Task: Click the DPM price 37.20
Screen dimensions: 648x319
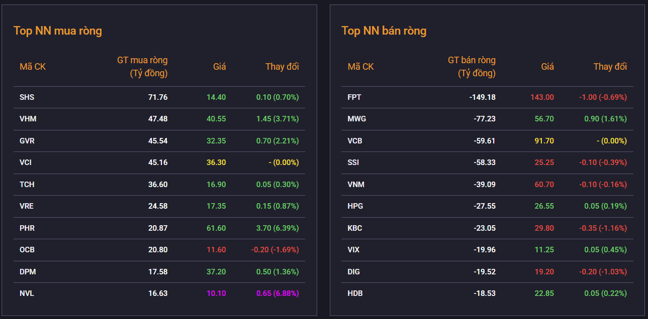Action: [x=216, y=272]
